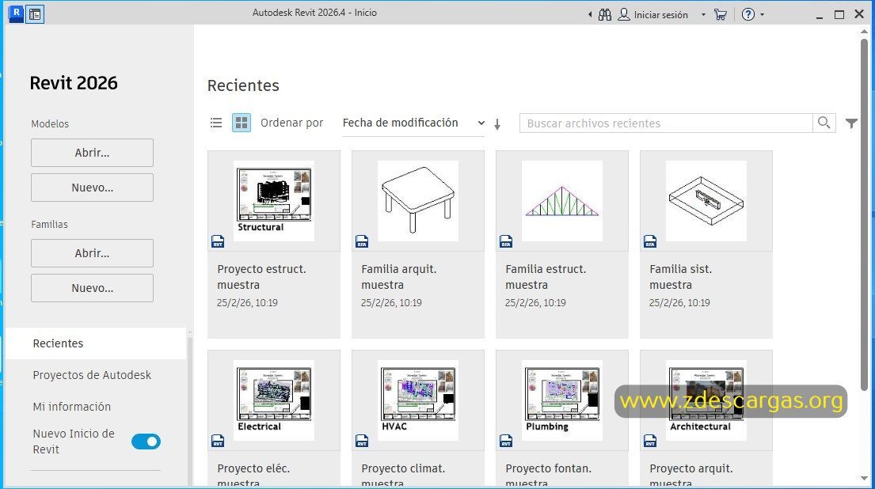Viewport: 875px width, 489px height.
Task: Open the home panel icon beside Revit logo
Action: pos(35,14)
